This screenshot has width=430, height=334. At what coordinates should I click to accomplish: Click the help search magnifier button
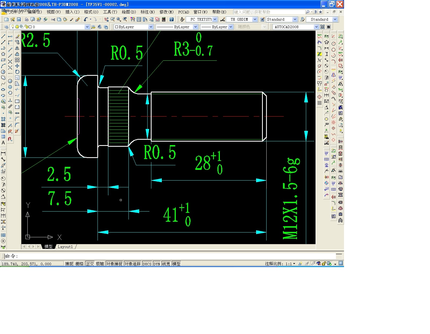click(308, 12)
